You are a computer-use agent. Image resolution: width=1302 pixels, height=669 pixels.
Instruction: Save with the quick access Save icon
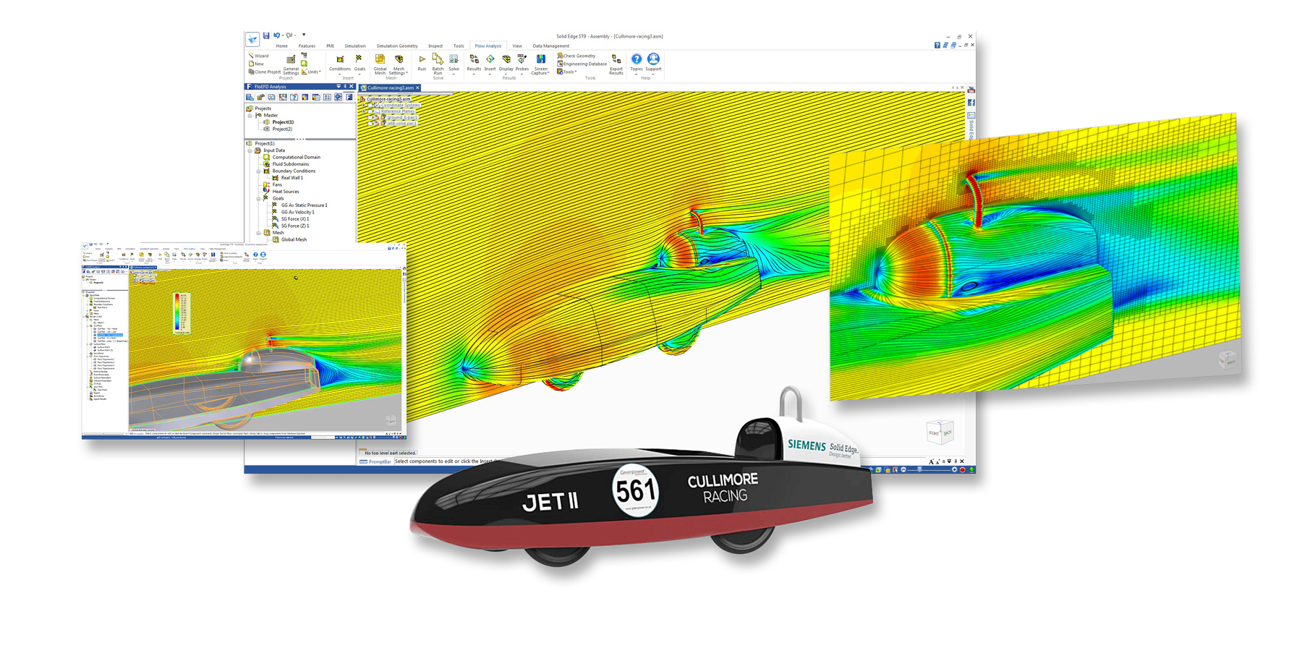[x=266, y=35]
